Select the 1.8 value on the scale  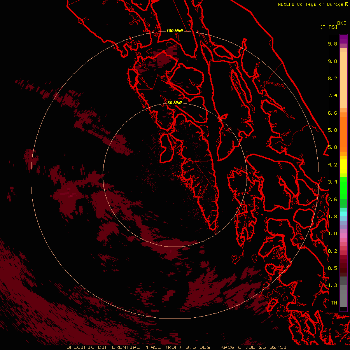coord(332,217)
